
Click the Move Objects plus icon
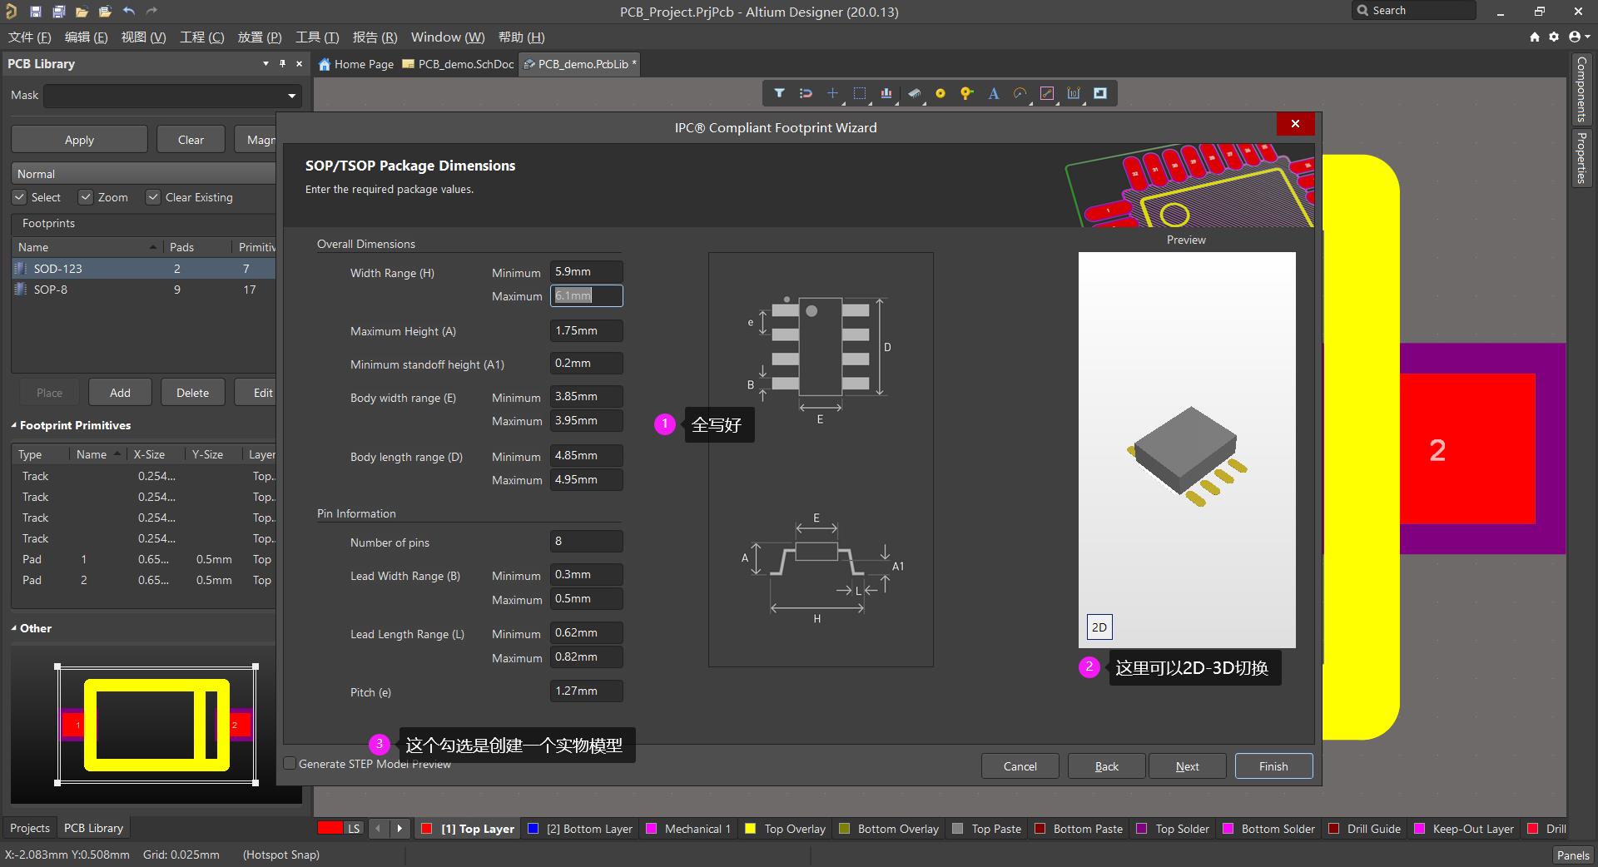tap(832, 93)
